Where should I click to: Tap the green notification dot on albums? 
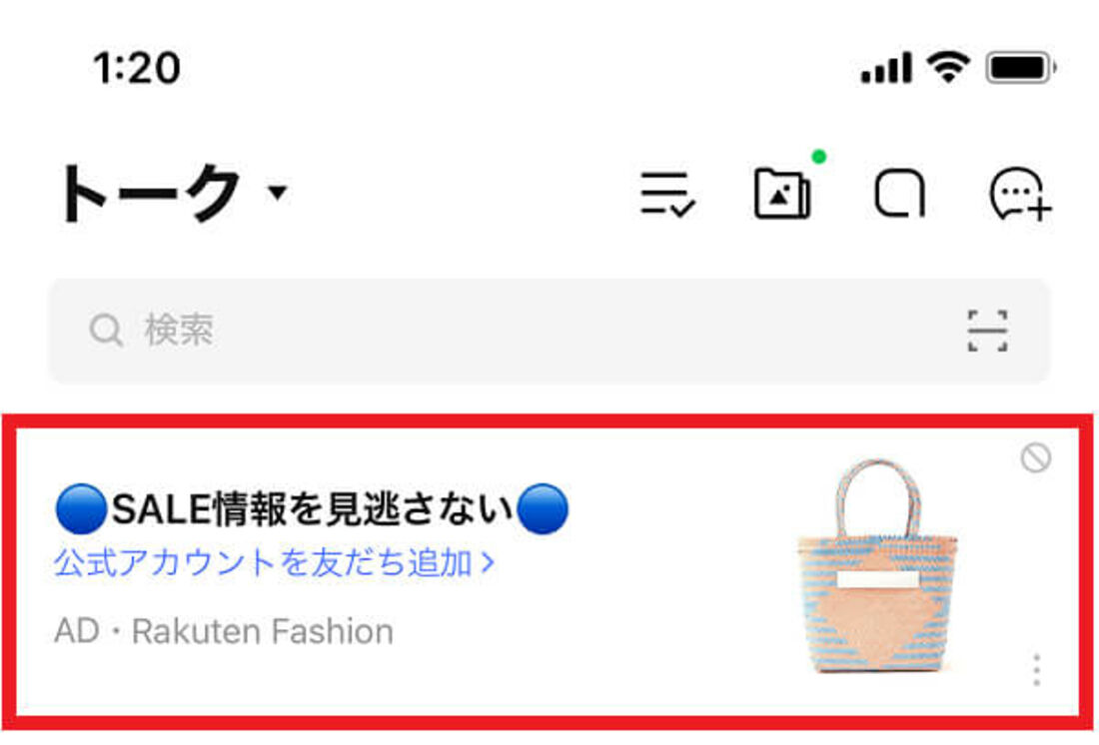818,157
